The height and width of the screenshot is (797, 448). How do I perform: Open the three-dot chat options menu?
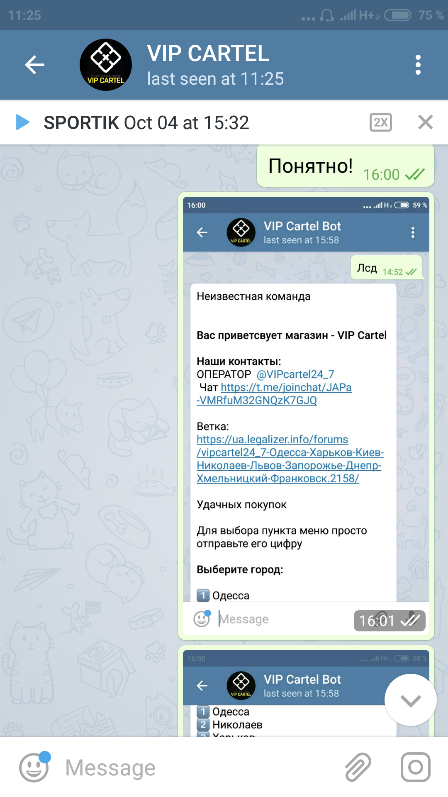pyautogui.click(x=418, y=65)
